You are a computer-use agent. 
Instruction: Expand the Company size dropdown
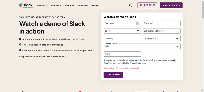[162, 39]
